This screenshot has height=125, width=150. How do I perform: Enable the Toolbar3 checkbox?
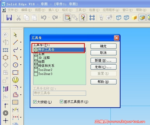[36, 74]
